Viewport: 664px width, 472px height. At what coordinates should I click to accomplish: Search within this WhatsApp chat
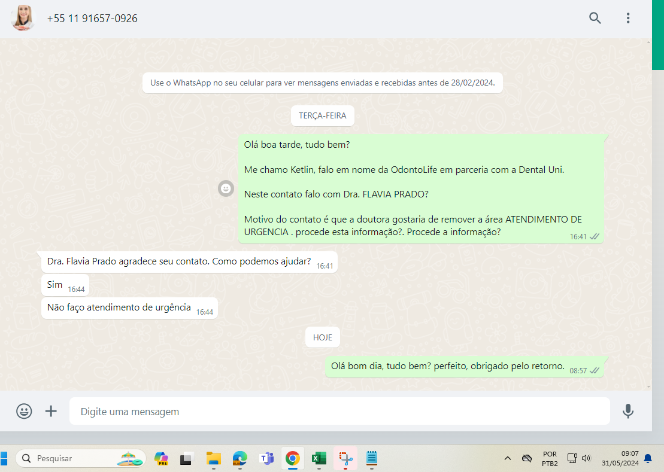click(x=595, y=18)
